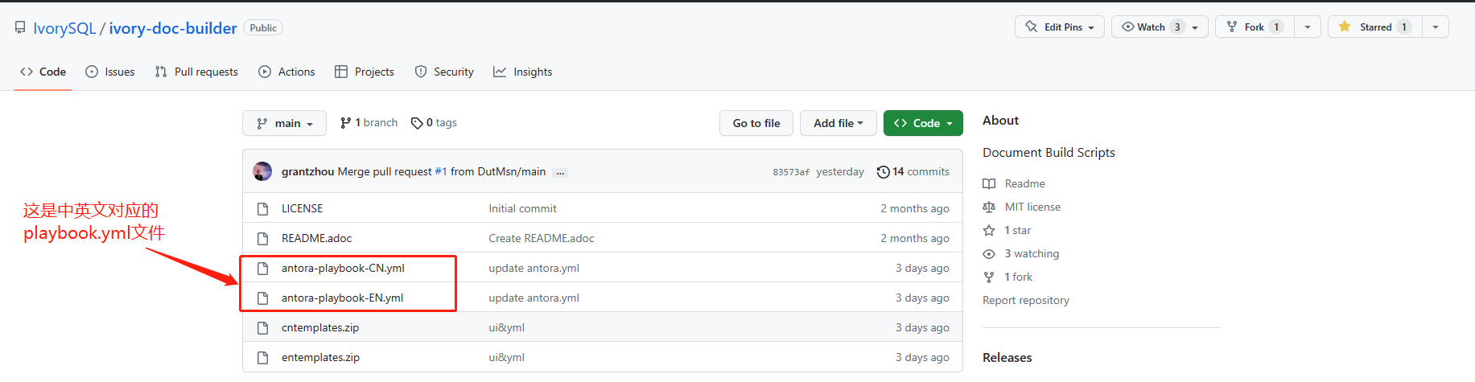Click the file icon beside LICENSE

(x=262, y=209)
